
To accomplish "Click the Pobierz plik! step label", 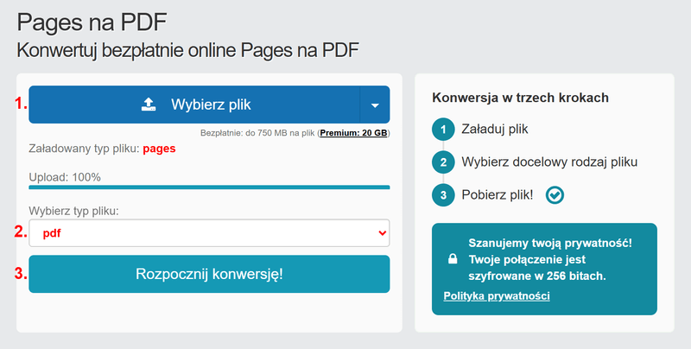I will [498, 194].
